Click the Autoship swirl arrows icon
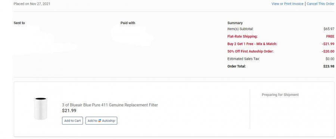The height and width of the screenshot is (139, 336). (x=100, y=121)
